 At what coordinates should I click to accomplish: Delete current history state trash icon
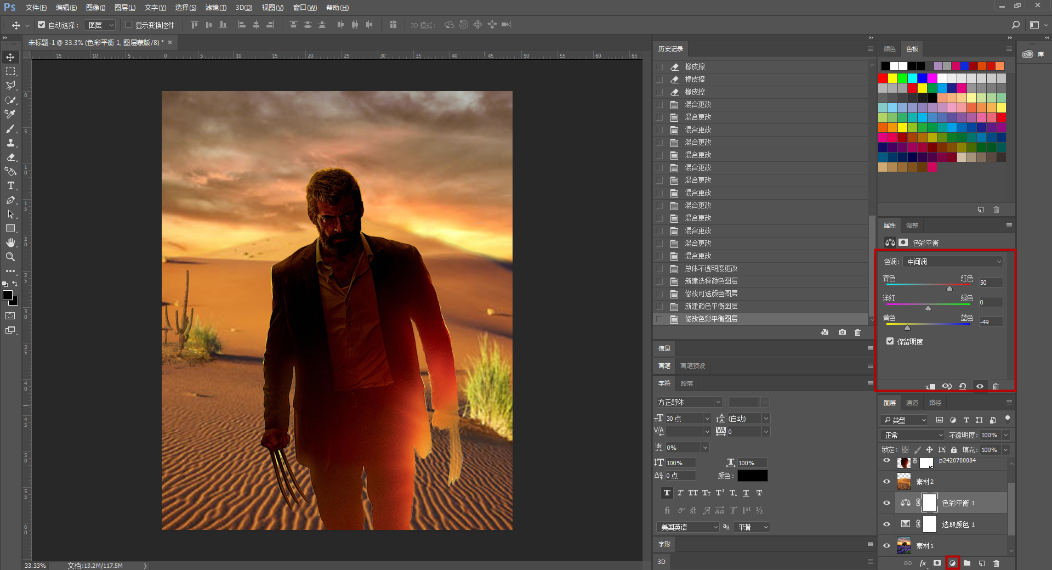[858, 332]
